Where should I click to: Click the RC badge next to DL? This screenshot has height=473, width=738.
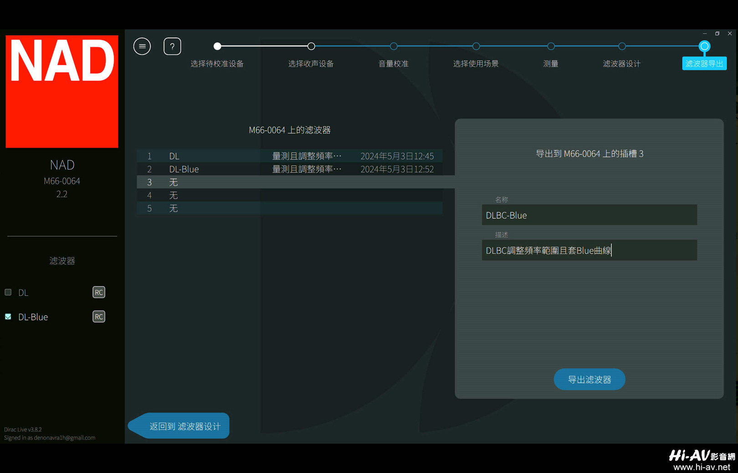point(99,292)
